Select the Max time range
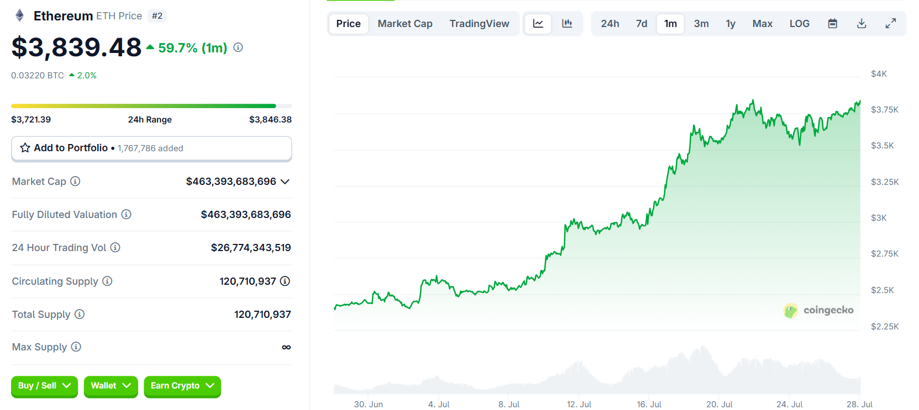This screenshot has height=410, width=919. (x=762, y=23)
